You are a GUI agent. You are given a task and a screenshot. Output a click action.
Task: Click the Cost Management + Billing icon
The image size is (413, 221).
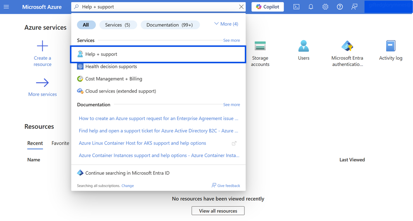point(80,79)
